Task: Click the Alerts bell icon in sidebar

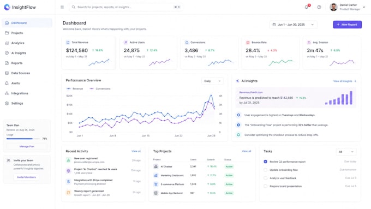Action: [x=7, y=83]
